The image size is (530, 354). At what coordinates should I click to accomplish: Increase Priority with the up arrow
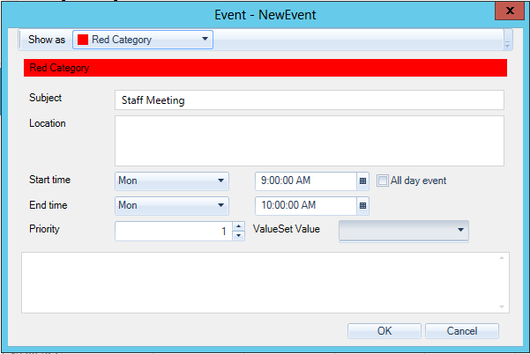click(238, 226)
